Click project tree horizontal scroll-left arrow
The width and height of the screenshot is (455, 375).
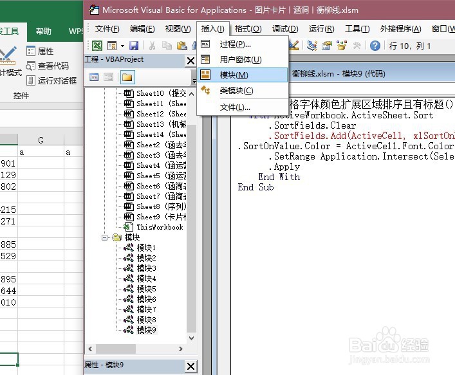coord(90,349)
